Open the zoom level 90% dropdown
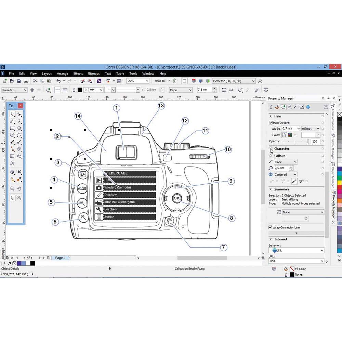The width and height of the screenshot is (342, 342). click(147, 81)
